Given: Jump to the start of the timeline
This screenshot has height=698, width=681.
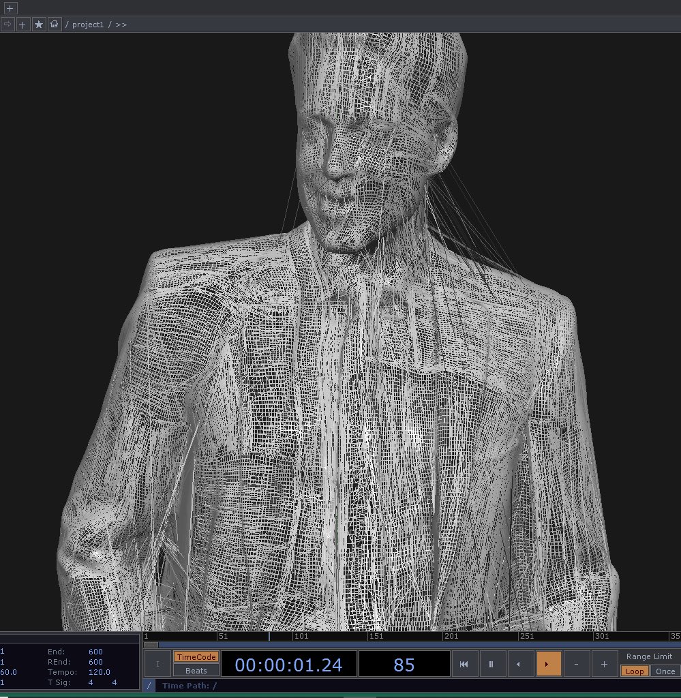Looking at the screenshot, I should pos(464,664).
